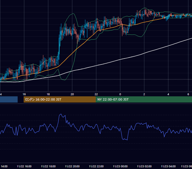Click the '11/22 20:00' label on the lower axis
192x169 pixels.
pos(72,166)
